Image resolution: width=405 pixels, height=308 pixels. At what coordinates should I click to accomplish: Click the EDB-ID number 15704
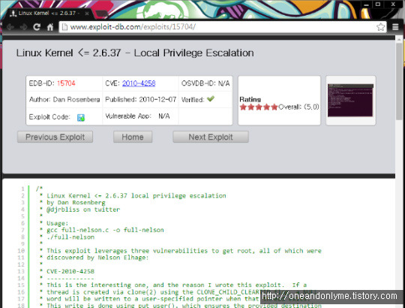click(x=66, y=83)
